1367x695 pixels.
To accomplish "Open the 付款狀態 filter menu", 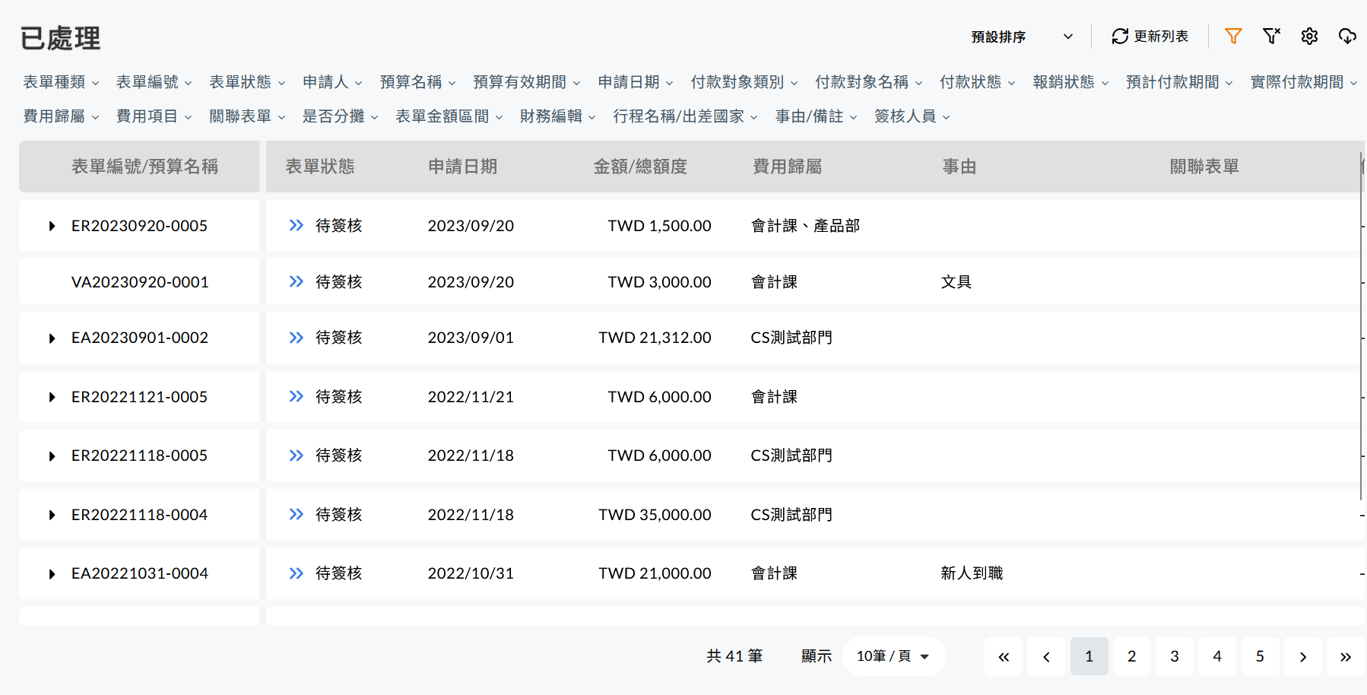I will coord(977,82).
